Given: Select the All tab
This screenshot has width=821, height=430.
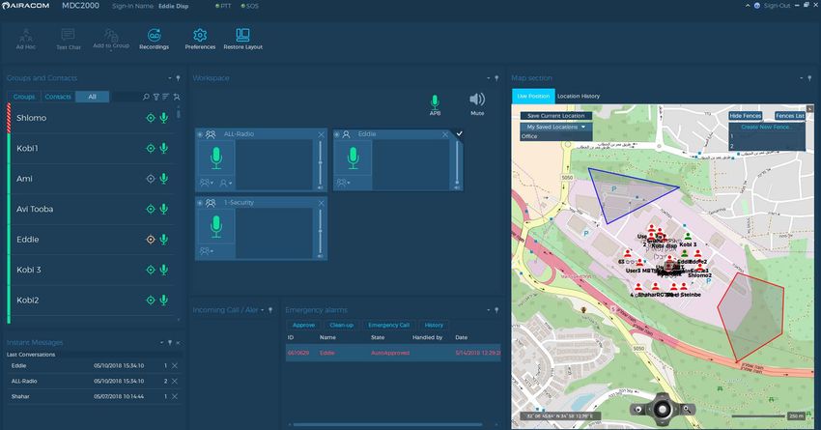Looking at the screenshot, I should [92, 97].
